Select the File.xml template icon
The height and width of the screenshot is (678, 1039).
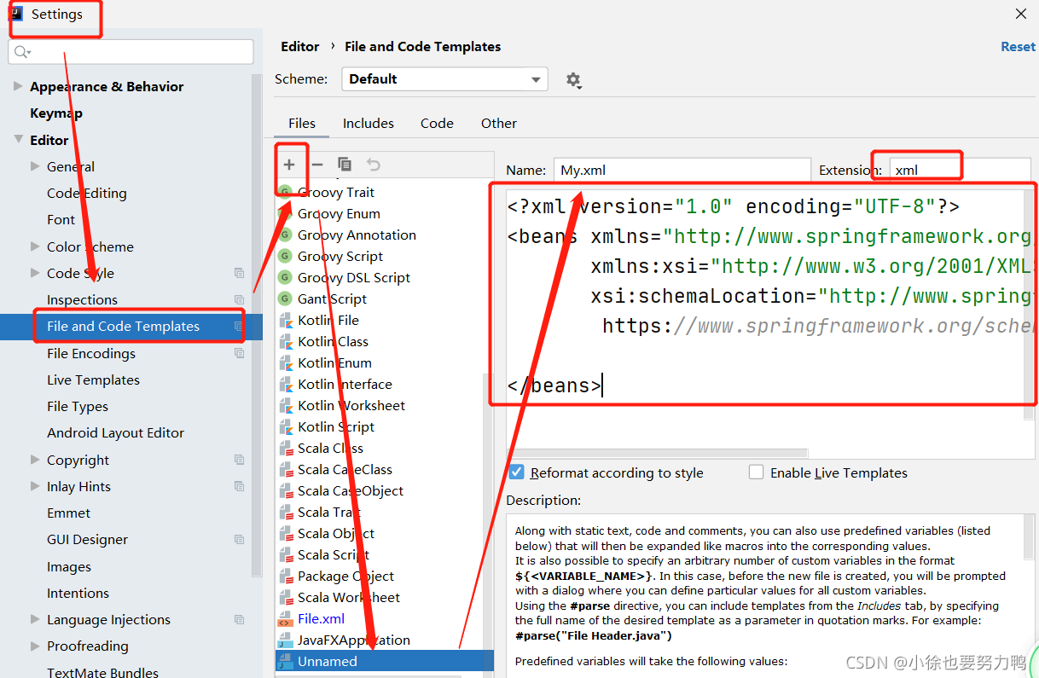pyautogui.click(x=285, y=618)
